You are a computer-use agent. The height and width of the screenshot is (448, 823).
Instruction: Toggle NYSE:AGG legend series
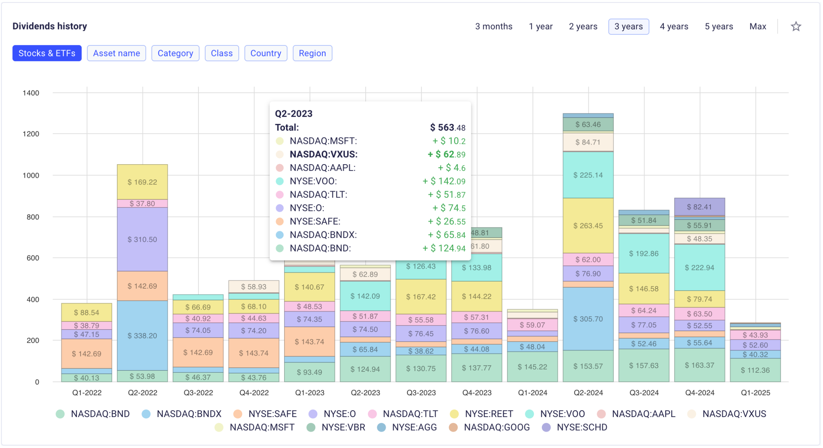click(407, 427)
